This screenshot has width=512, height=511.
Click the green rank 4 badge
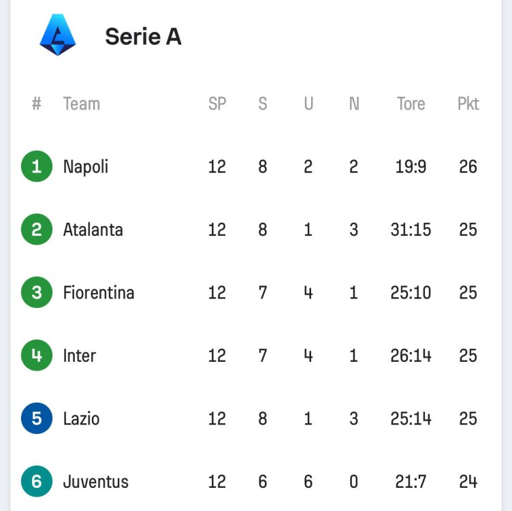[x=37, y=356]
